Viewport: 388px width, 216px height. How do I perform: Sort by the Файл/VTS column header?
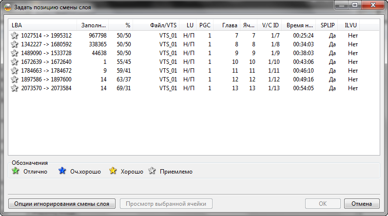pyautogui.click(x=157, y=25)
